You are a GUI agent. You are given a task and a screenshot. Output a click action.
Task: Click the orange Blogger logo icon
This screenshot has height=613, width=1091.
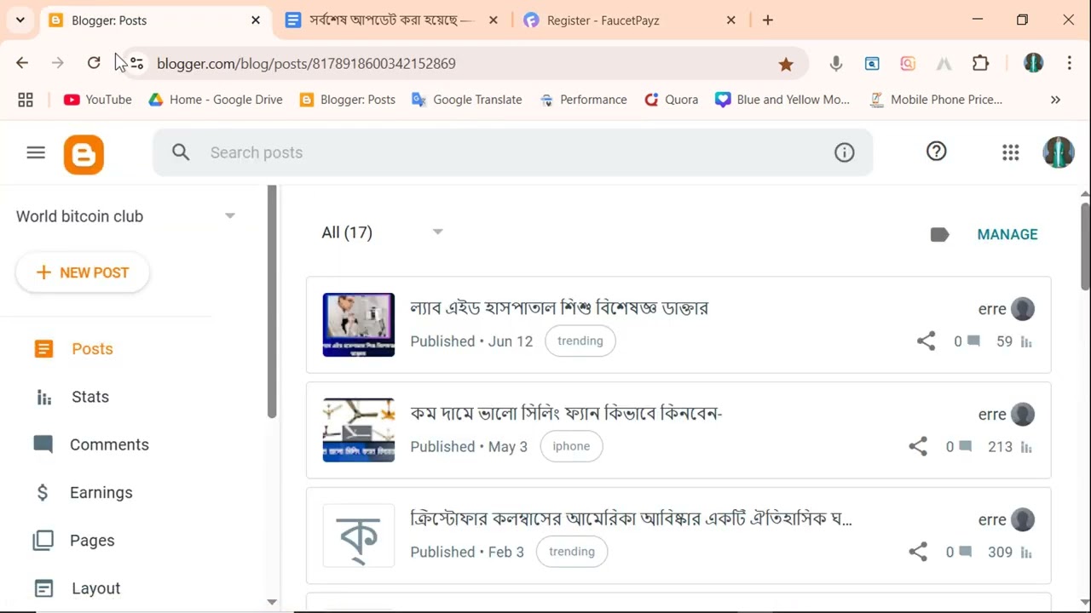pyautogui.click(x=84, y=154)
